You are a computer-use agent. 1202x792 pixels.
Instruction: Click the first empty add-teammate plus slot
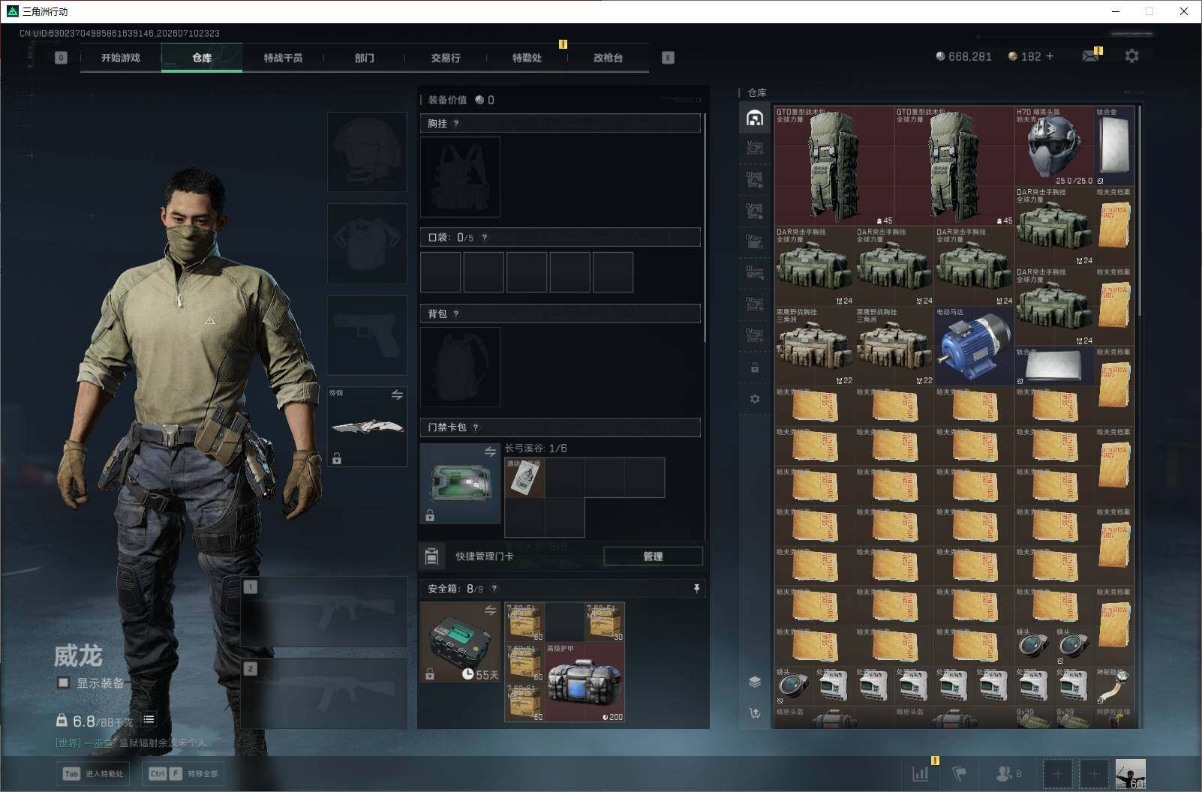pyautogui.click(x=1057, y=774)
